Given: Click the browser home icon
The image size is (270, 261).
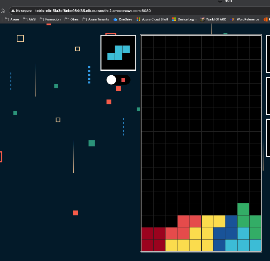Looking at the screenshot, I should [x=3, y=11].
